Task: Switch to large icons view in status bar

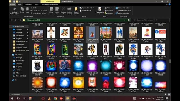Action: [x=169, y=95]
